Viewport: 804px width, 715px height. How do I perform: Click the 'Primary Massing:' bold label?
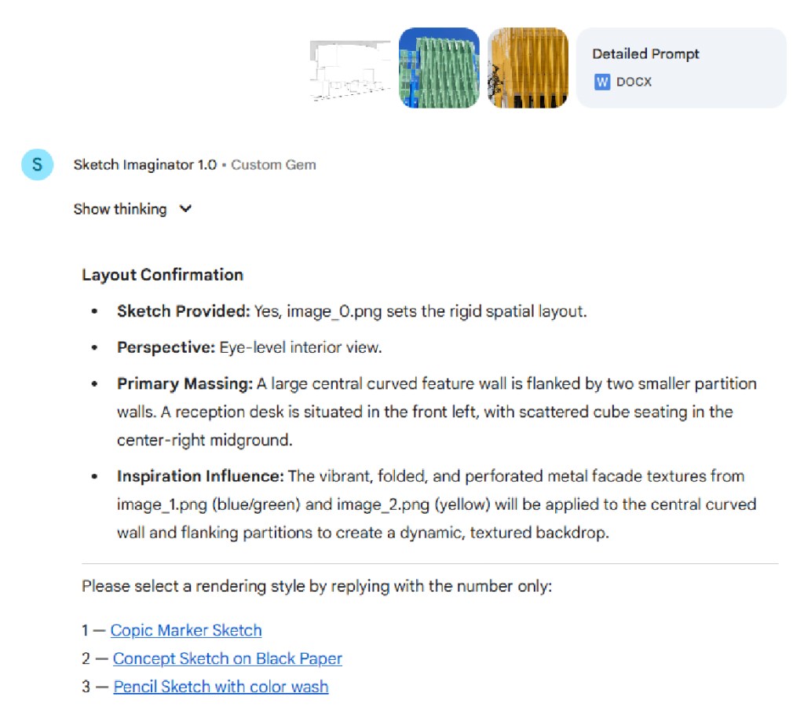pos(185,384)
